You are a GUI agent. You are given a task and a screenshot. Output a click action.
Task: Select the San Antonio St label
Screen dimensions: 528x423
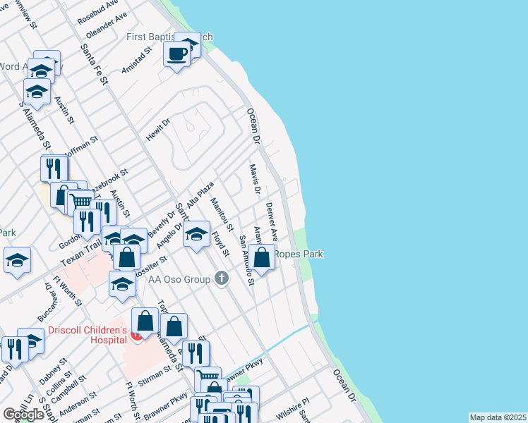point(247,260)
